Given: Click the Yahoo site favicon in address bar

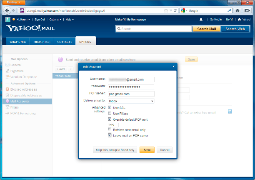Looking at the screenshot, I should (x=22, y=10).
